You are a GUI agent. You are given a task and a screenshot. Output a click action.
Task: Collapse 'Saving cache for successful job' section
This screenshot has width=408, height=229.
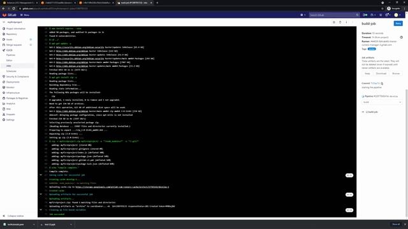tap(41, 175)
